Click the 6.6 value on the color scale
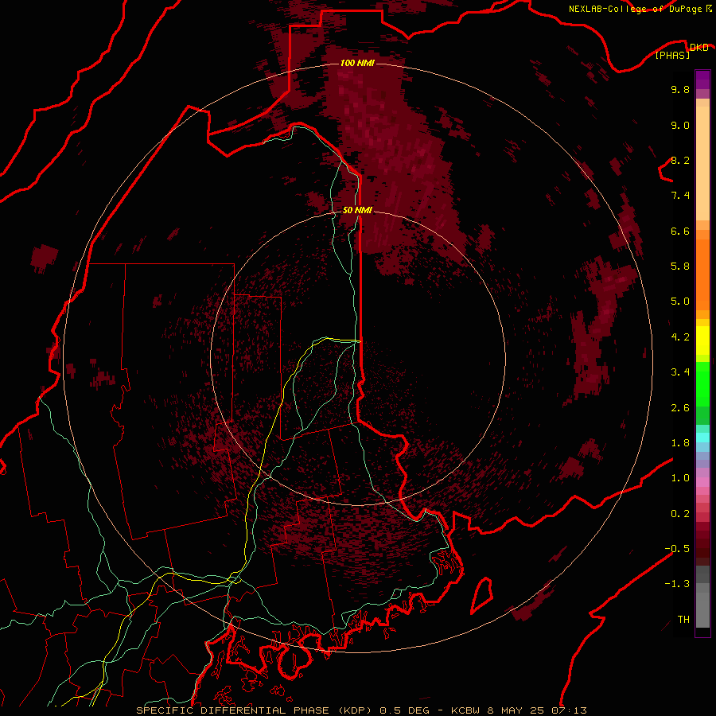This screenshot has width=716, height=716. tap(680, 231)
